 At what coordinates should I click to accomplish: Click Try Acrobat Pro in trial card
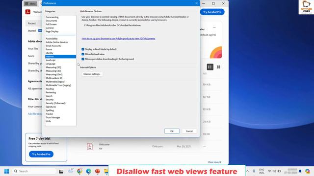(41, 154)
